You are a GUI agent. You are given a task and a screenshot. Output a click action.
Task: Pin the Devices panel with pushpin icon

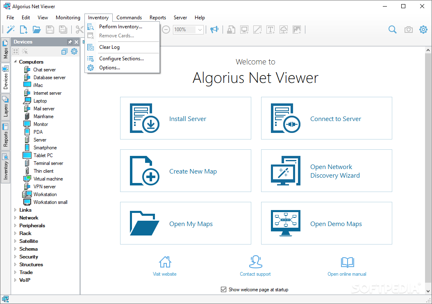(70, 42)
